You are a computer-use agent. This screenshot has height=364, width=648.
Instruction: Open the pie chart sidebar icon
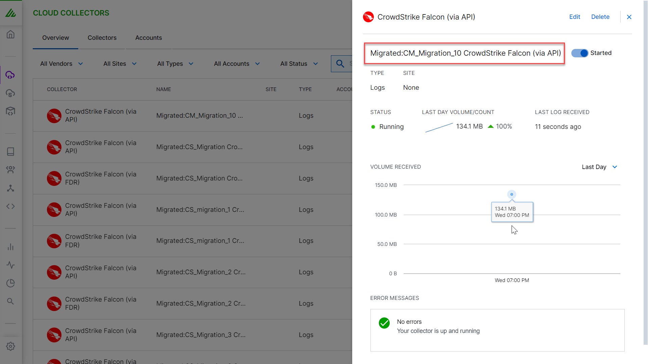pyautogui.click(x=10, y=283)
